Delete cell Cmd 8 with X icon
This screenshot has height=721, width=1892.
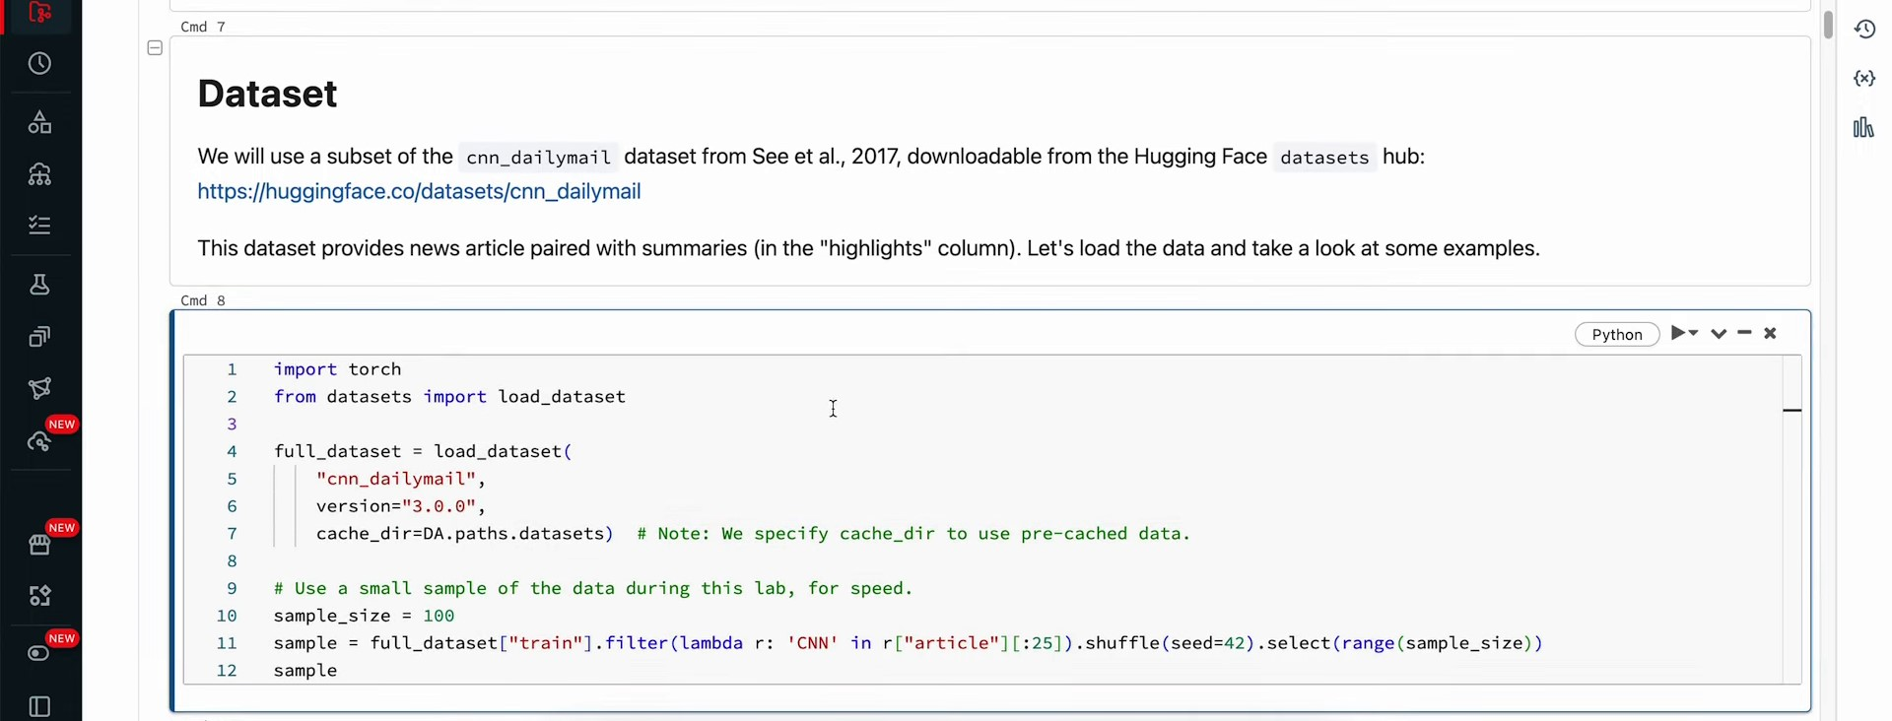(1770, 333)
